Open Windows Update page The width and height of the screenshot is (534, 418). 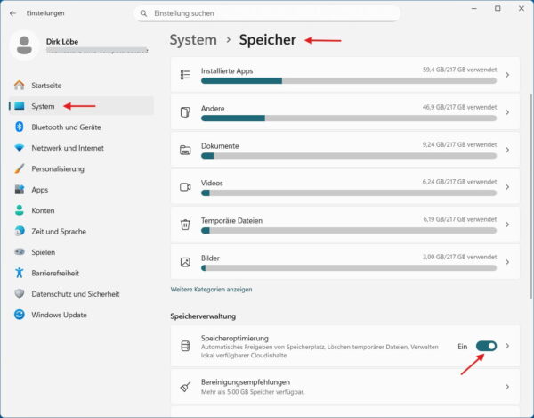(81, 315)
